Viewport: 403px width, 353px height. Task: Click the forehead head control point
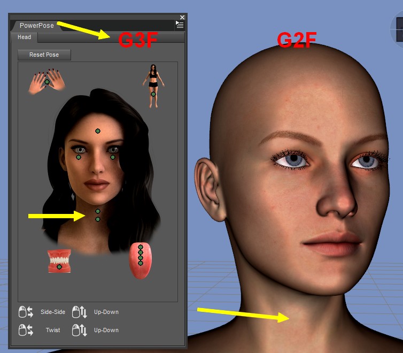pos(98,131)
